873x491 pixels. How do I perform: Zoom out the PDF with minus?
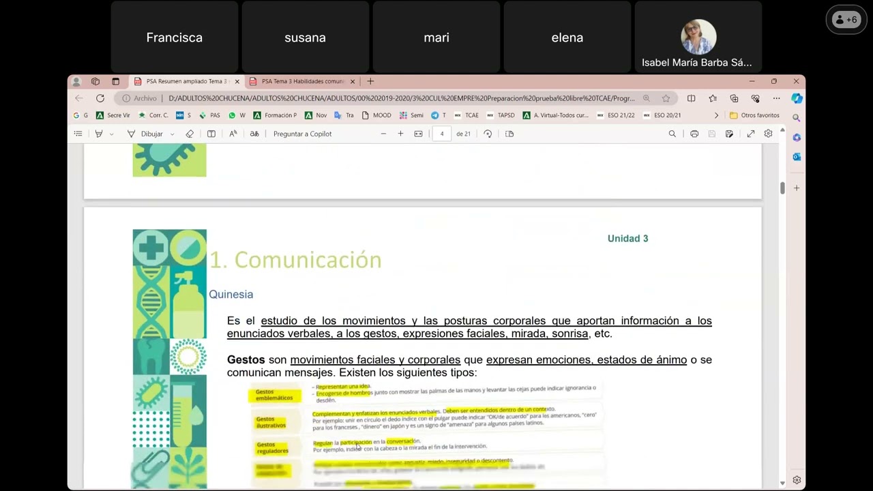click(x=383, y=134)
